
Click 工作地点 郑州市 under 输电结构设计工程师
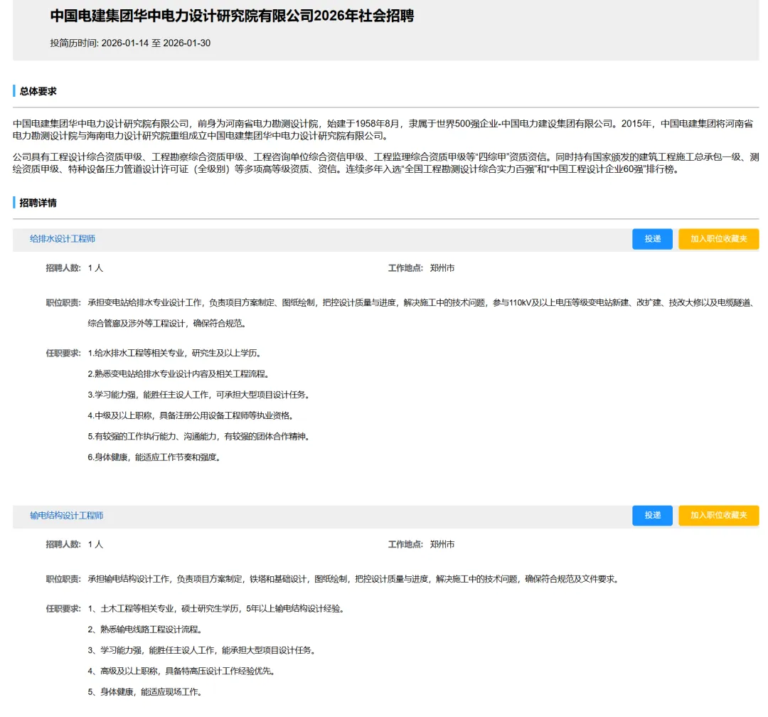point(421,544)
